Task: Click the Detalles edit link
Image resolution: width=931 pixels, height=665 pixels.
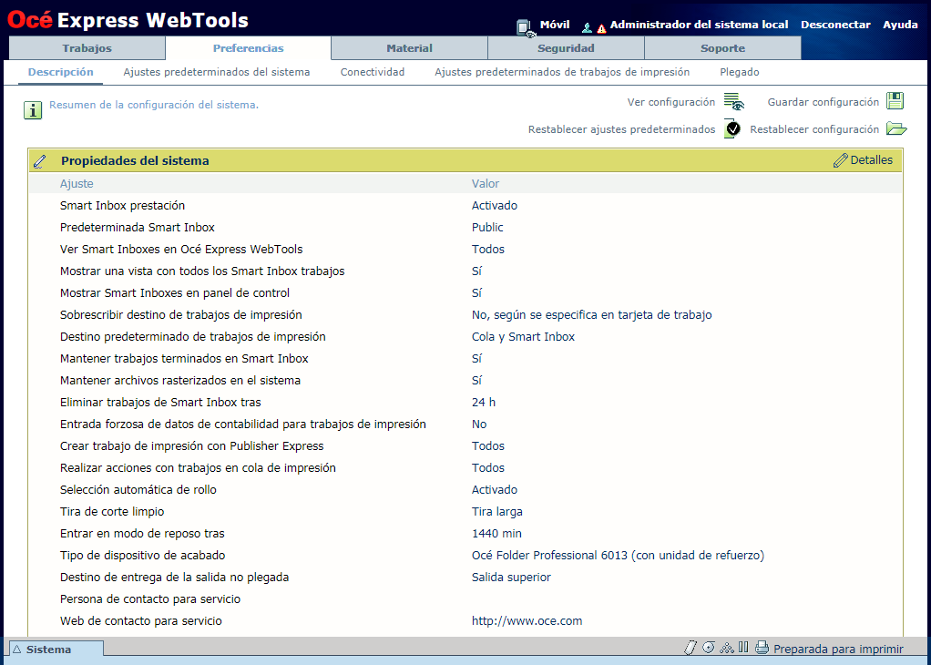Action: pyautogui.click(x=864, y=160)
